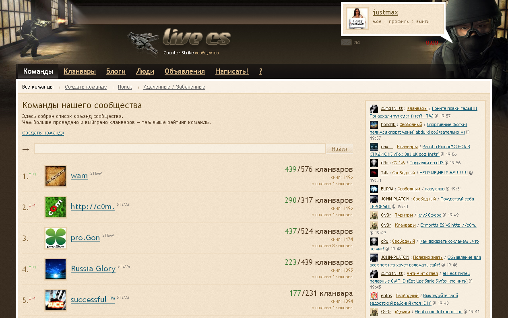Image resolution: width=508 pixels, height=318 pixels.
Task: Open the http://c0m. team avatar
Action: click(x=56, y=207)
